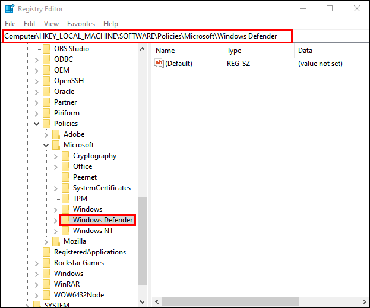Open the Help menu
This screenshot has width=370, height=308.
pos(110,24)
